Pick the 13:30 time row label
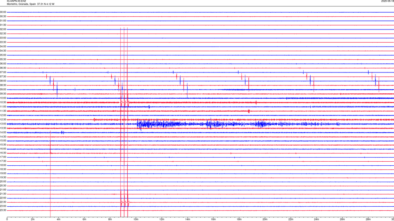 [3, 128]
